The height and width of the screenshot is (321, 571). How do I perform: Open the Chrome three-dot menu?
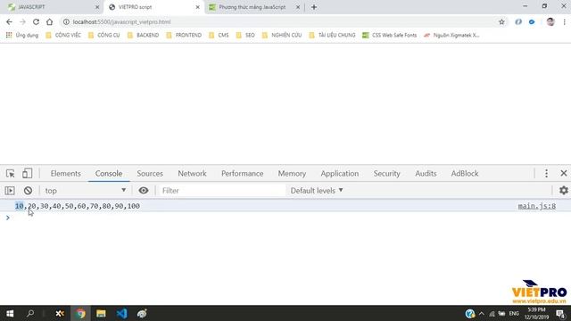click(x=565, y=21)
